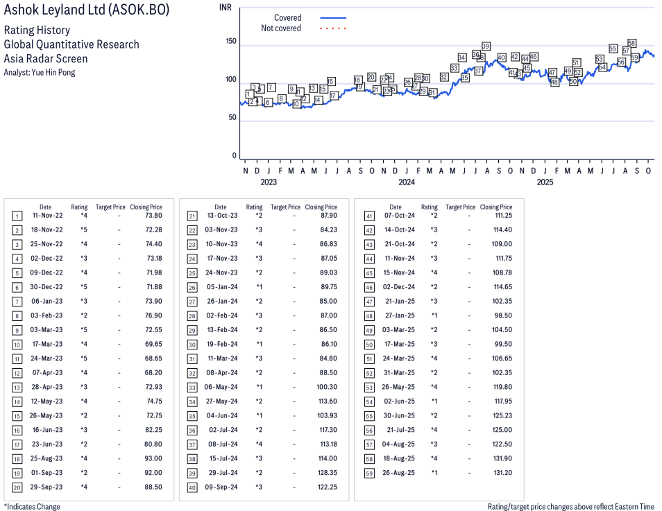Click the 2024 year label on the chart axis

pos(407,182)
